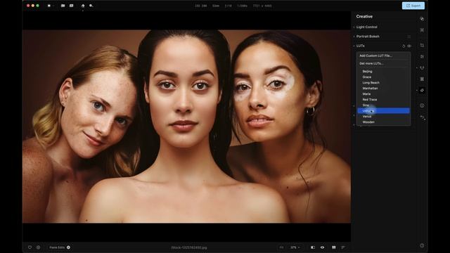Click the Portrait Bokeh status indicator icon
The image size is (450, 253).
(x=409, y=37)
